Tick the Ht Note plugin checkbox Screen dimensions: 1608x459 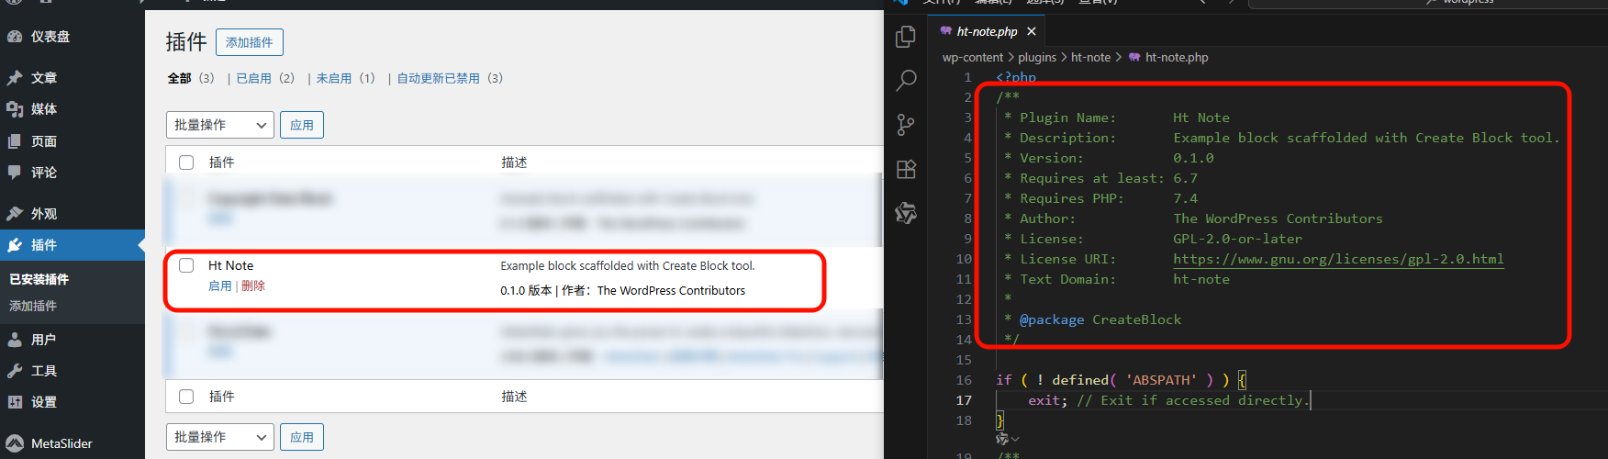(186, 265)
